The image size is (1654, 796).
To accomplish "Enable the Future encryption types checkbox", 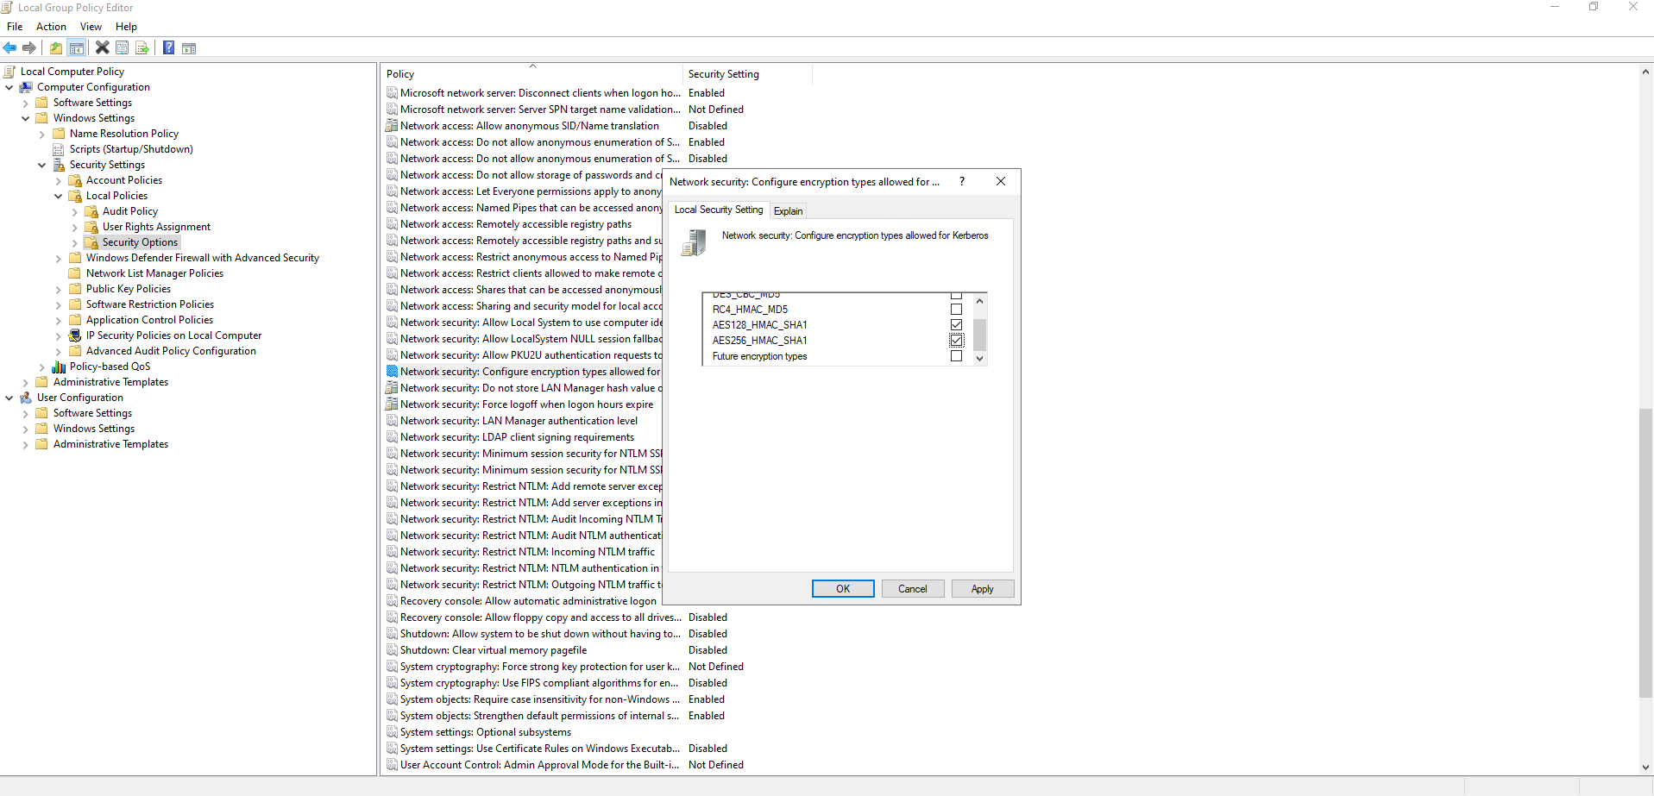I will [x=956, y=356].
